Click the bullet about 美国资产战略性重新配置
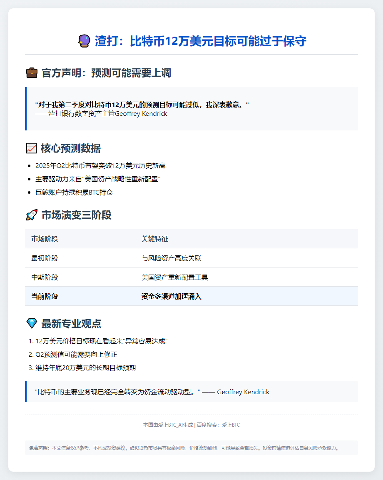The width and height of the screenshot is (383, 480). point(98,179)
